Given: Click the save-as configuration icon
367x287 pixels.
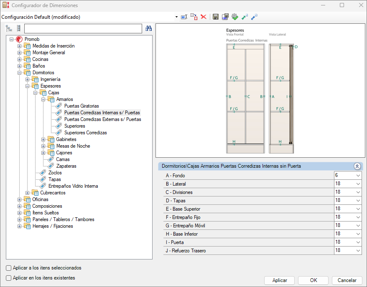Looking at the screenshot, I should [225, 17].
